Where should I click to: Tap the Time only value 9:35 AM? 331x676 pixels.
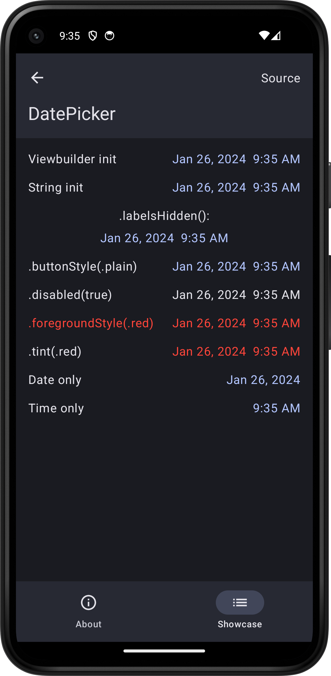click(276, 408)
